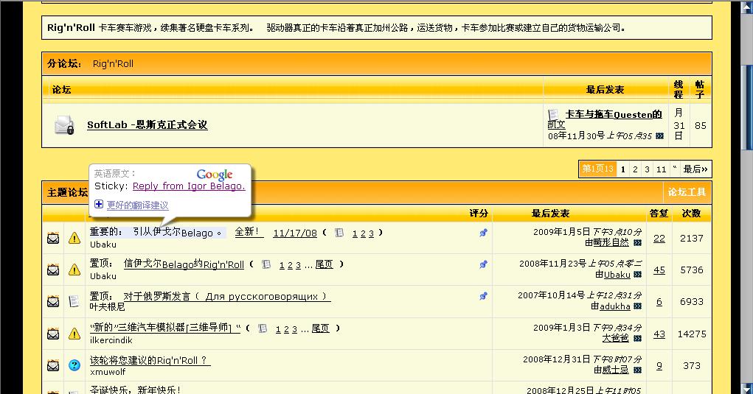Click the 'Reply from Igor Belago.' original text link
This screenshot has width=753, height=394.
tap(189, 186)
